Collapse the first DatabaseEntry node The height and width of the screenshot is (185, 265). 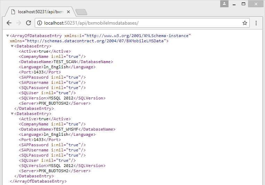[13, 46]
